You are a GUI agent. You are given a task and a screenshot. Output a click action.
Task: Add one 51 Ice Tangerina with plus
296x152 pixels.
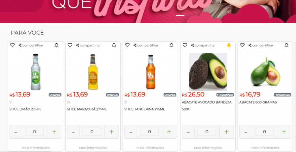[169, 132]
